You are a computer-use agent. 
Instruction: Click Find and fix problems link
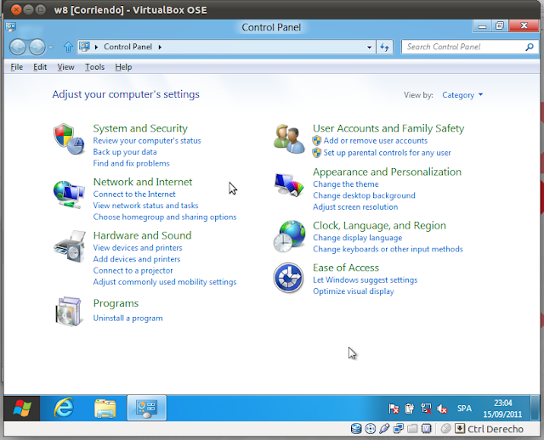pos(131,163)
